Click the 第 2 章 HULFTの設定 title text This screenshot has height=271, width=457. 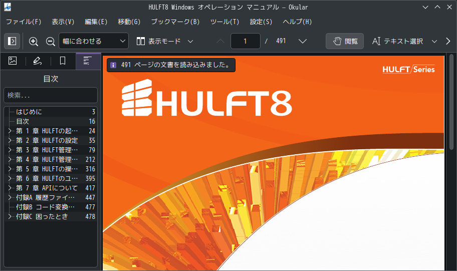coord(47,140)
